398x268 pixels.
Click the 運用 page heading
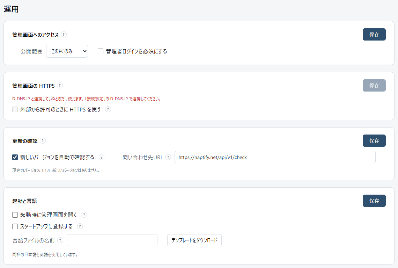[11, 9]
